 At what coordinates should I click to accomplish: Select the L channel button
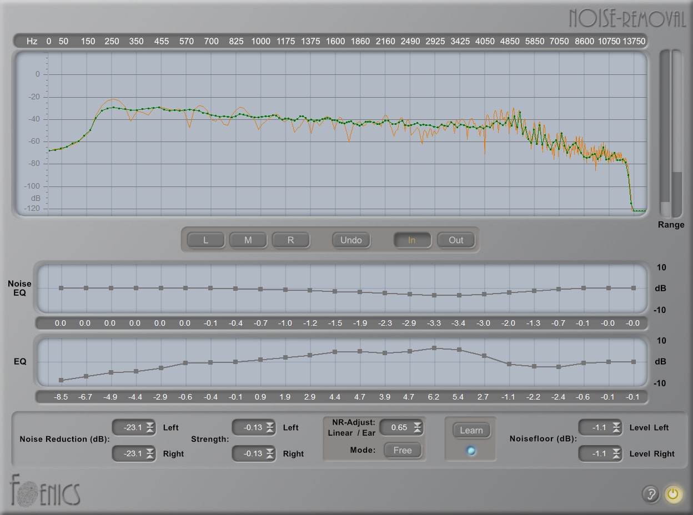(205, 240)
